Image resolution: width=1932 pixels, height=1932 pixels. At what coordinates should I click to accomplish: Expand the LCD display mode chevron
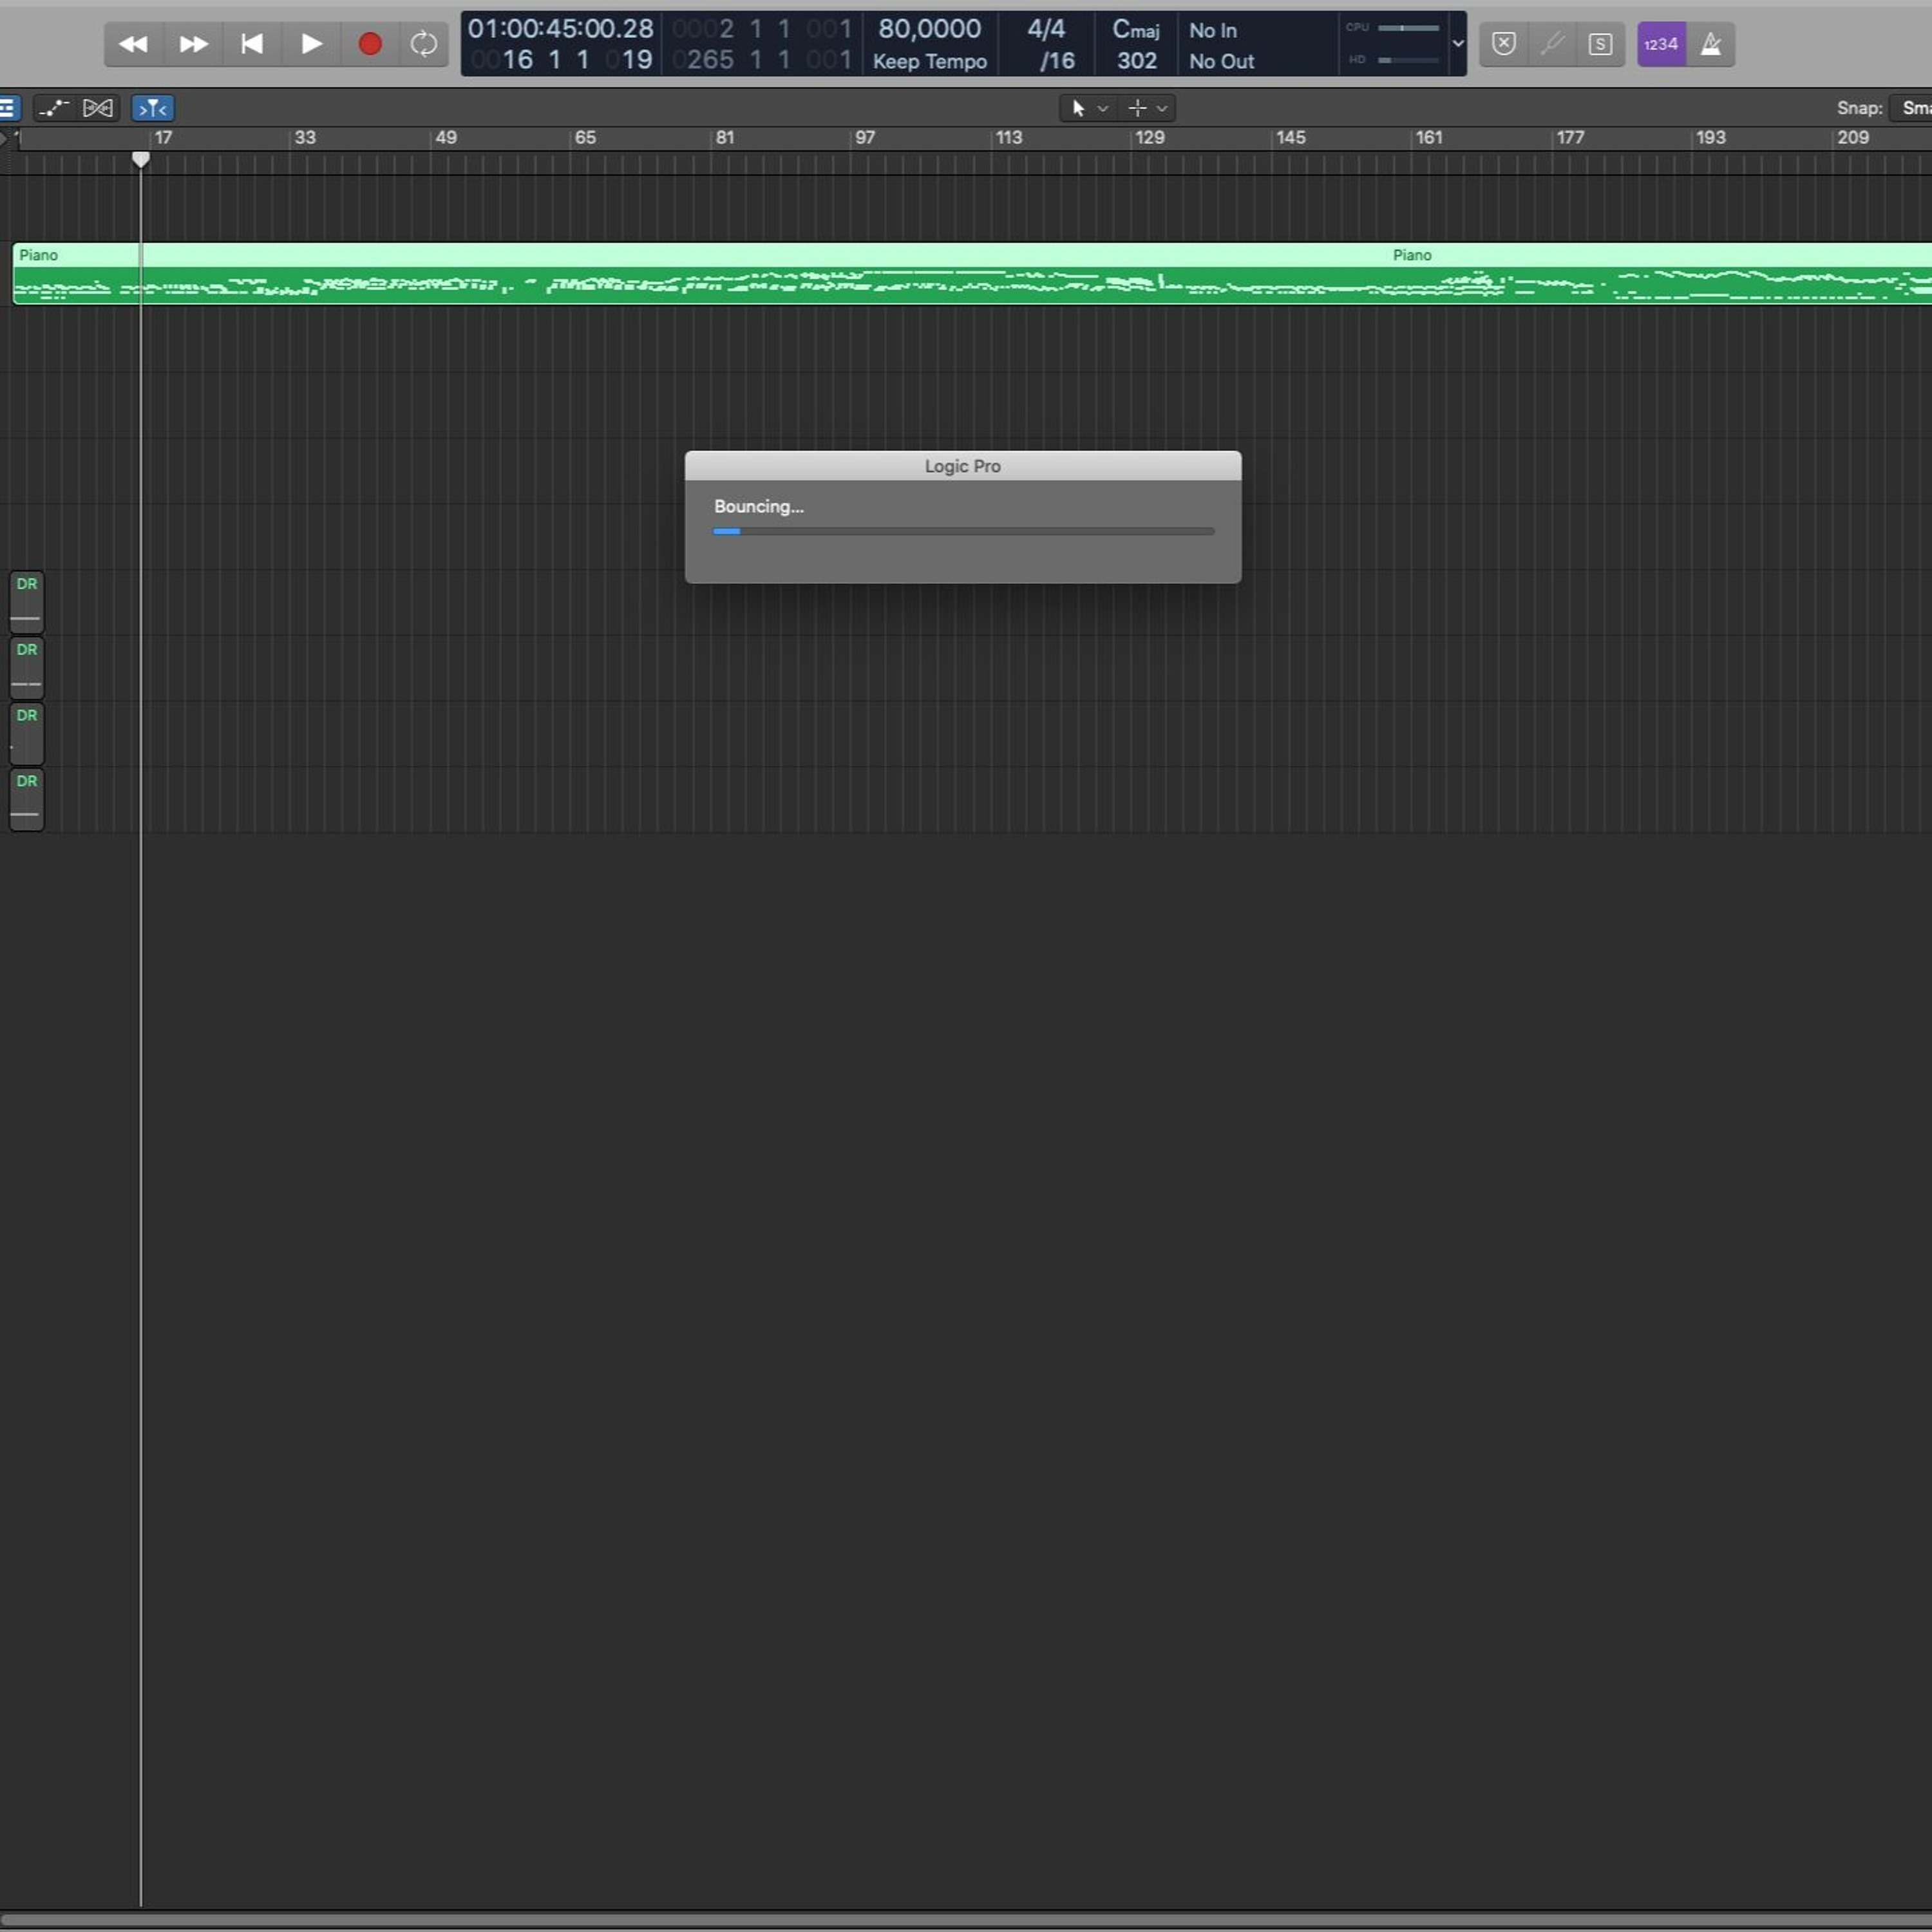tap(1458, 44)
